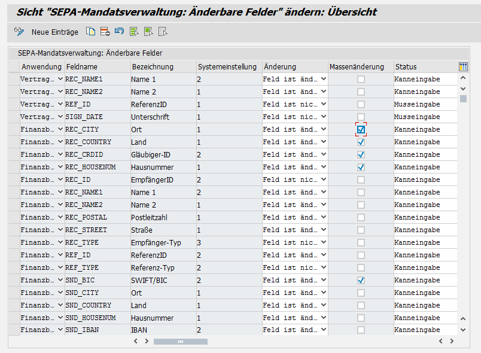Enable Massenänderung for the REC_NAME1 Vertrag row

[361, 79]
